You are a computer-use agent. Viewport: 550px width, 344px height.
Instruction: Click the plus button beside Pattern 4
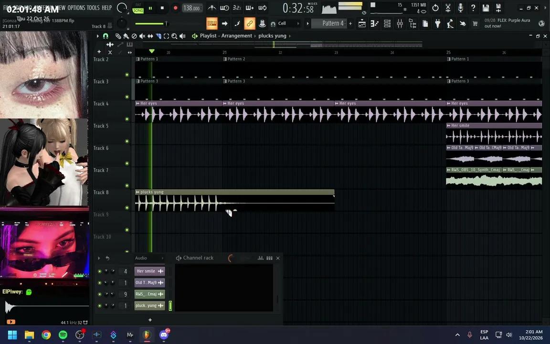[x=350, y=23]
